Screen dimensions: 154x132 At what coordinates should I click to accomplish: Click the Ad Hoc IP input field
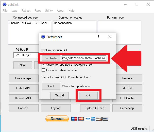click(x=26, y=55)
